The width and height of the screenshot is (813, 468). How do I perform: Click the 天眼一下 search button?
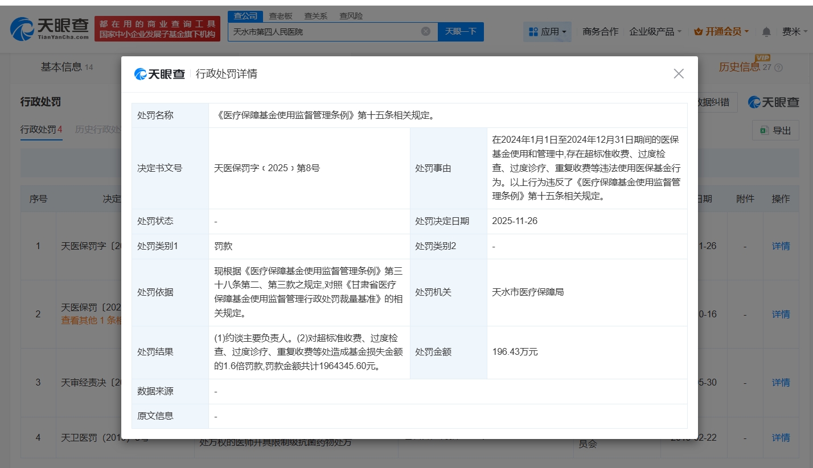460,32
